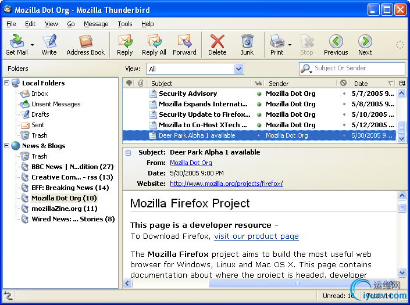410x305 pixels.
Task: Collapse the message header details
Action: click(128, 153)
